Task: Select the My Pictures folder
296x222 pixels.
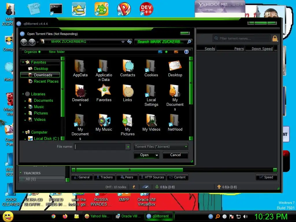Action: point(127,125)
